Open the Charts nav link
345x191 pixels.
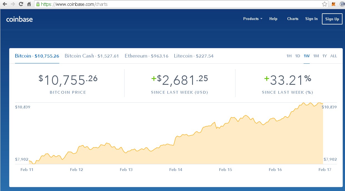[x=293, y=19]
